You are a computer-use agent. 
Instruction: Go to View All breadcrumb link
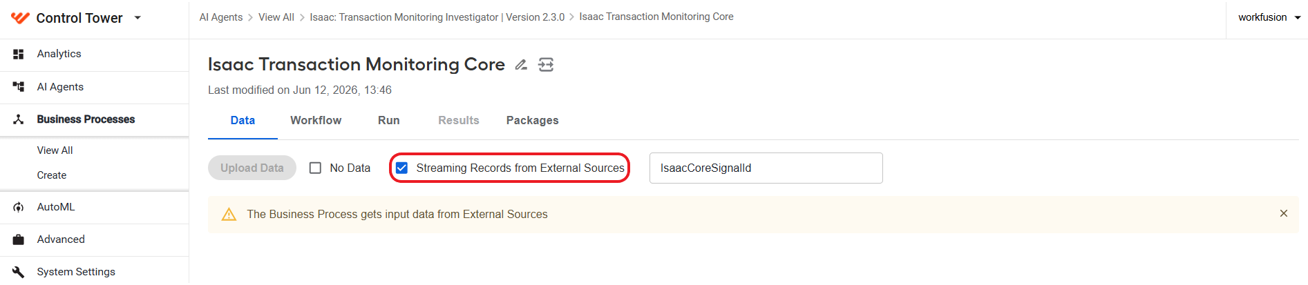tap(276, 17)
